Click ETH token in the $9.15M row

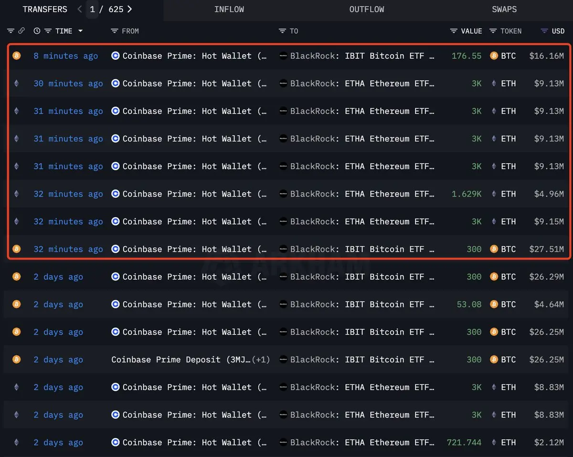503,222
